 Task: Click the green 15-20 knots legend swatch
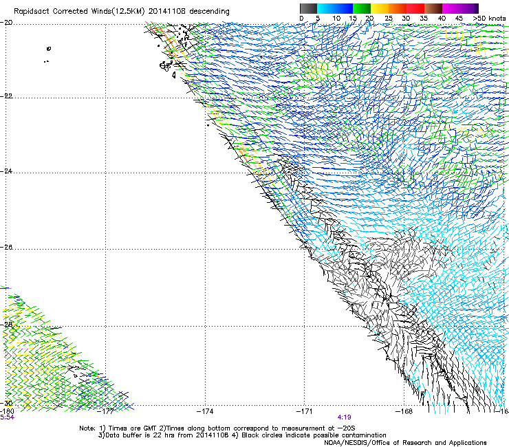pyautogui.click(x=362, y=8)
